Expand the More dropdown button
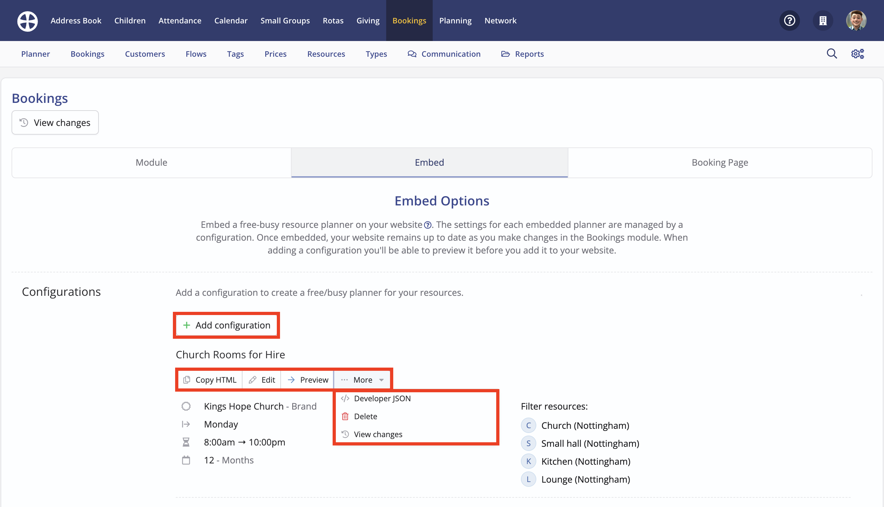This screenshot has width=884, height=507. pyautogui.click(x=362, y=379)
